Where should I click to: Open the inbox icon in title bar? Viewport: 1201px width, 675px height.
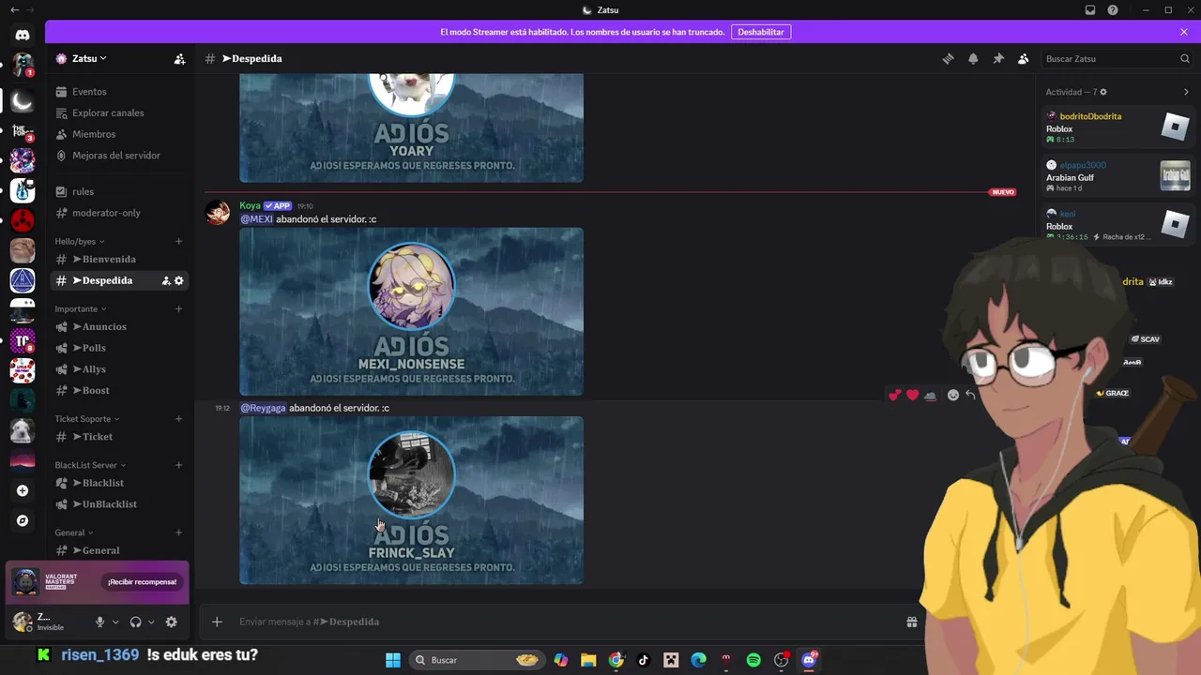(1090, 10)
